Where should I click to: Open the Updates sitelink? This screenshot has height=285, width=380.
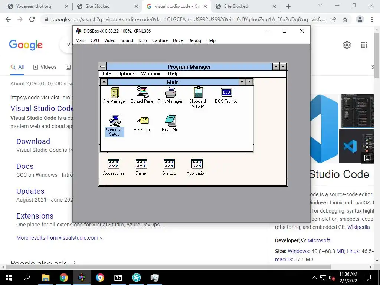(x=30, y=191)
